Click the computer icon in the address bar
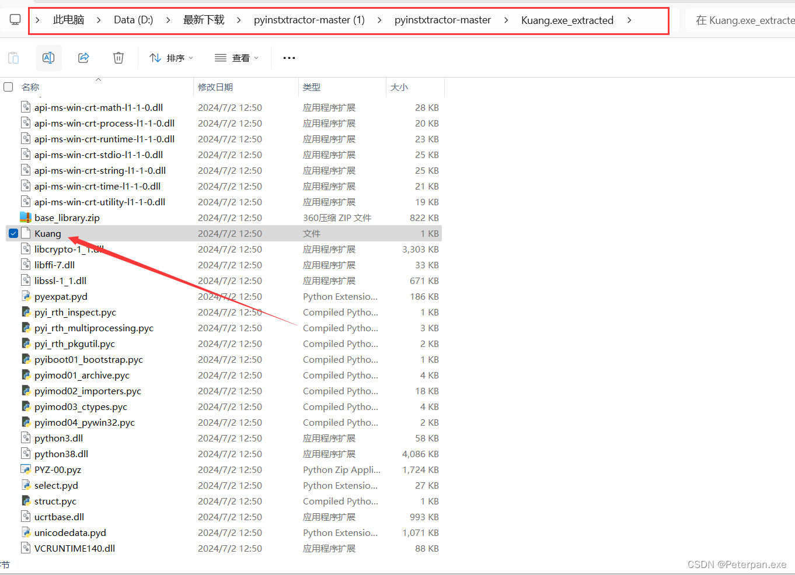The width and height of the screenshot is (795, 575). [x=15, y=20]
